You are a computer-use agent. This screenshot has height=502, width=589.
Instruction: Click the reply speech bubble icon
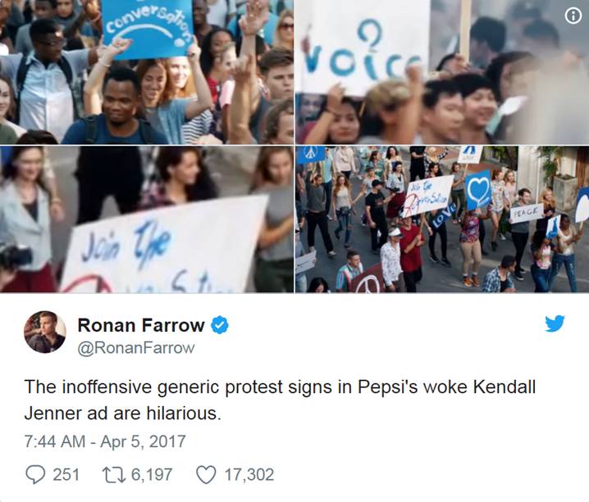click(x=35, y=474)
